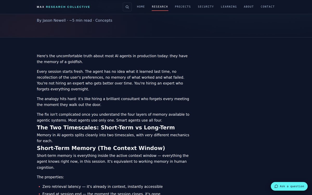Click the paragraph starting The fix isn't complicated
Image resolution: width=312 pixels, height=195 pixels.
click(113, 117)
